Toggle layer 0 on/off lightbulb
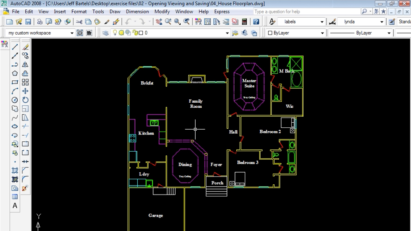 [x=115, y=33]
